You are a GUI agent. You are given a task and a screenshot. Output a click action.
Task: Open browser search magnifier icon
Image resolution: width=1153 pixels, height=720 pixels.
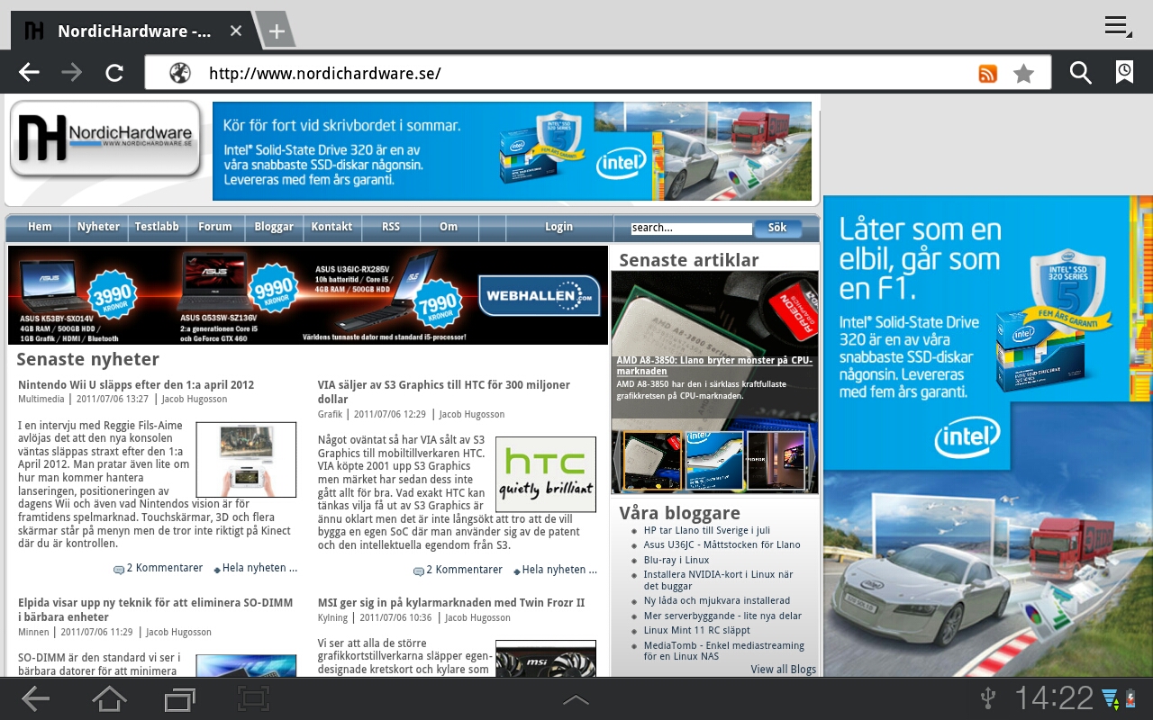tap(1080, 73)
